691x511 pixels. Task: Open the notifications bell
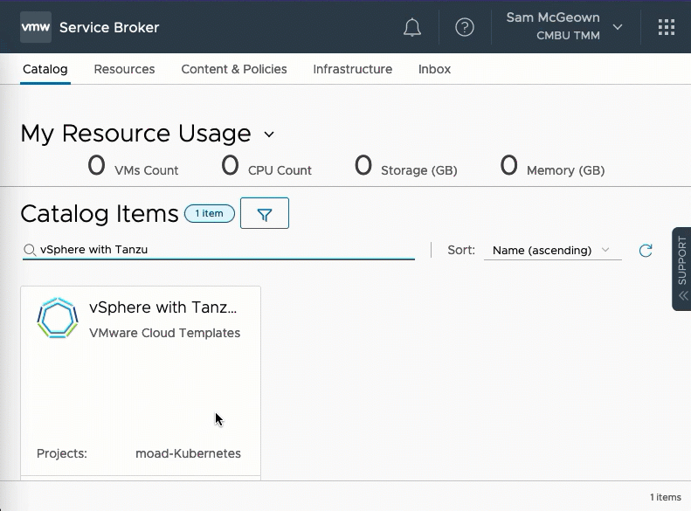(412, 28)
